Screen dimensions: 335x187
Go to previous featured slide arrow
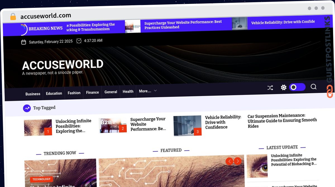coord(229,161)
